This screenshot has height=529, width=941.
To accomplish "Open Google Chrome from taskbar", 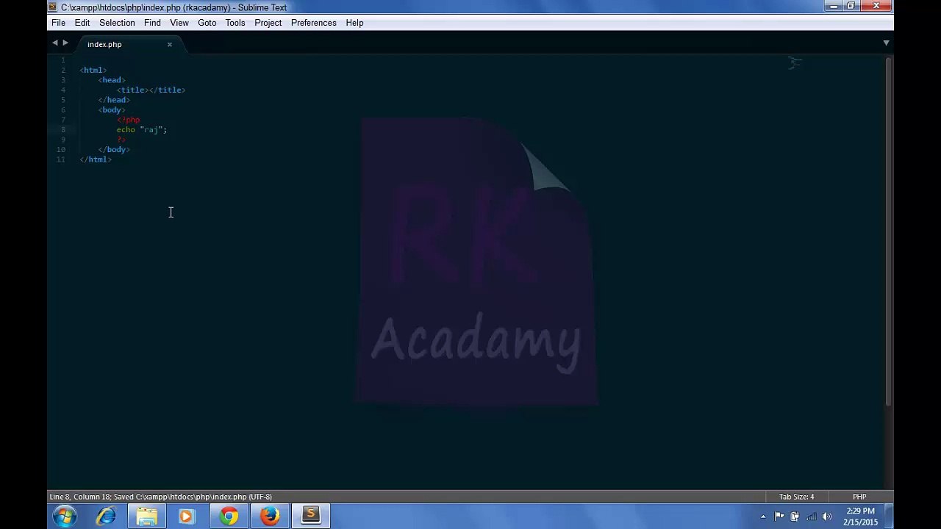I will [x=229, y=517].
